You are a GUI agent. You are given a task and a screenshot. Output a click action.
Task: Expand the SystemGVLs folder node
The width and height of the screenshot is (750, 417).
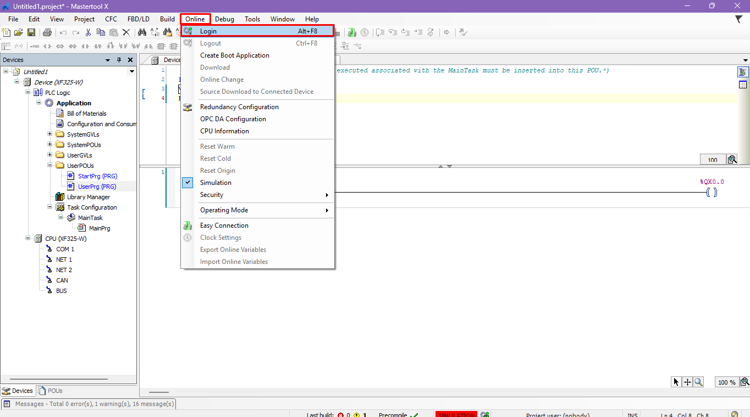(x=50, y=134)
